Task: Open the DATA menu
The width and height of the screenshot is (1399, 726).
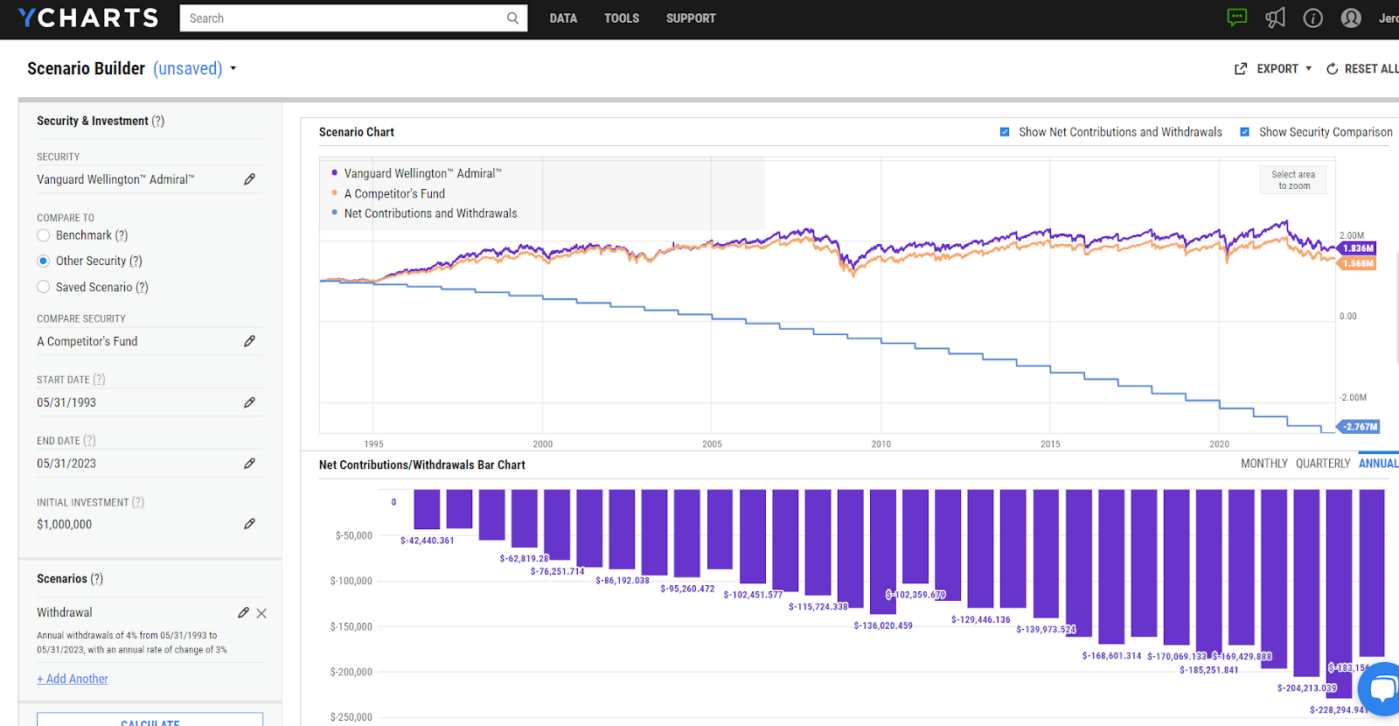Action: pos(563,18)
